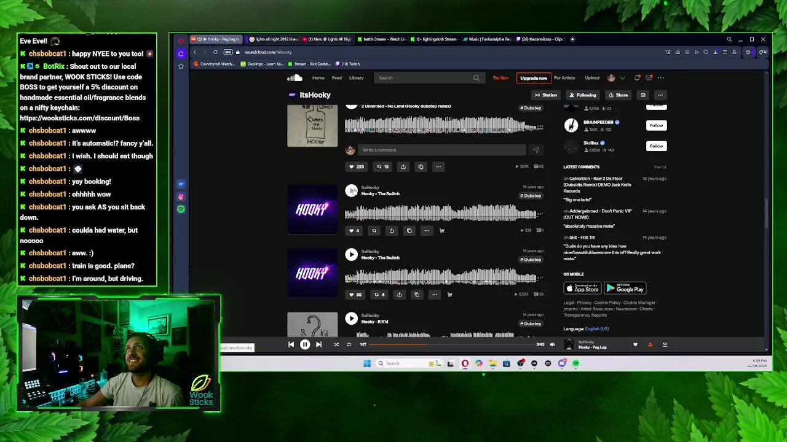Share the ItsHooky profile
Viewport: 787px width, 442px height.
click(618, 95)
